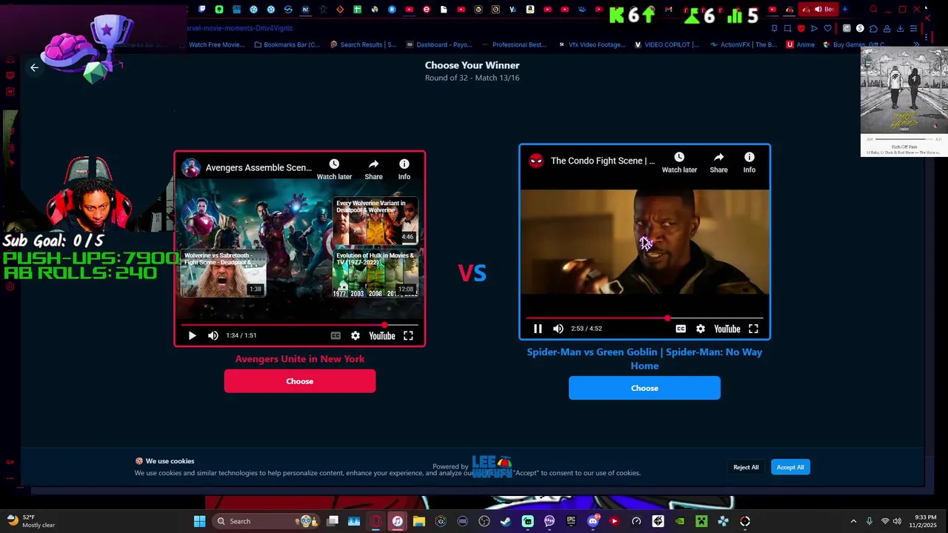The image size is (948, 533).
Task: Show more bookmarks chevron
Action: pos(916,44)
